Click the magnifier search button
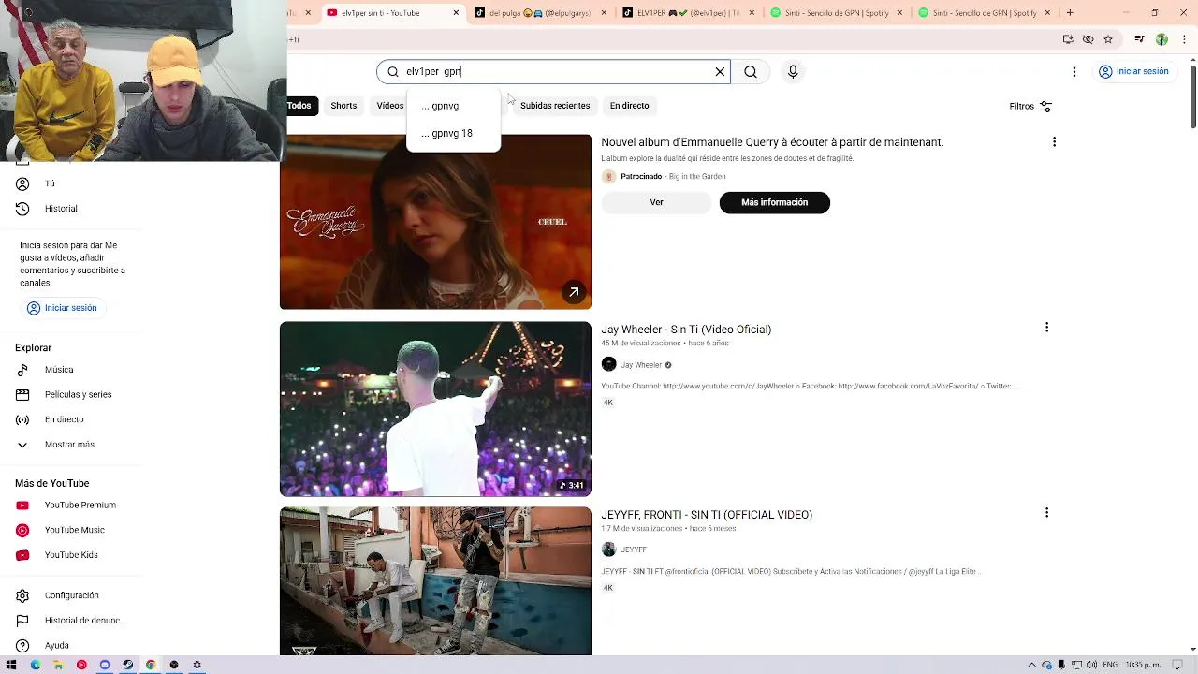1198x674 pixels. [x=751, y=71]
